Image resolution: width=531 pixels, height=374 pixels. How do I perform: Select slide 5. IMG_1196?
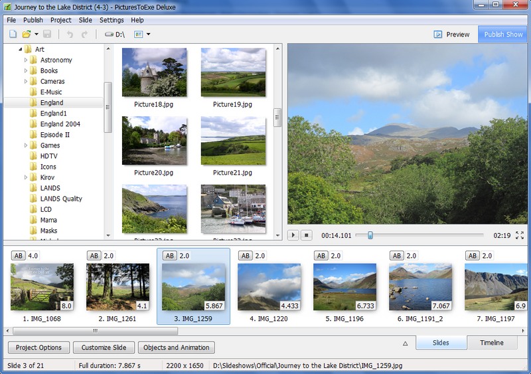tap(344, 287)
